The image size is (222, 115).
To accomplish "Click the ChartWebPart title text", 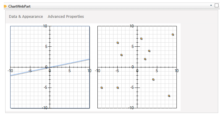I will [19, 6].
